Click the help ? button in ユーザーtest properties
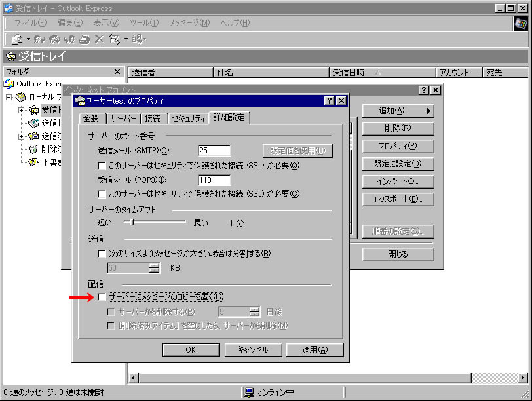This screenshot has height=401, width=532. pos(329,101)
